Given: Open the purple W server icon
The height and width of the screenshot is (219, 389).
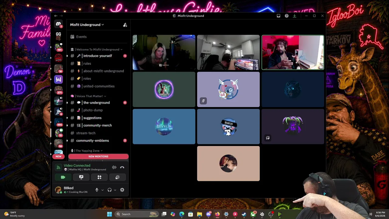Looking at the screenshot, I should tap(58, 79).
